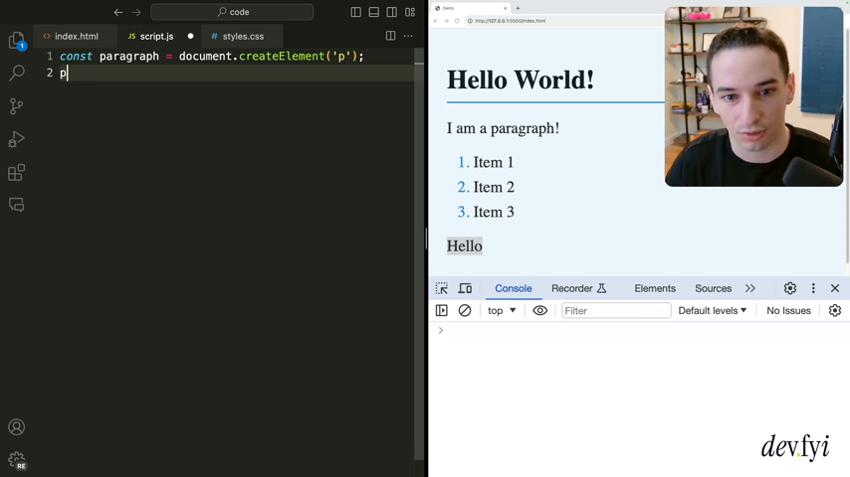Image resolution: width=850 pixels, height=477 pixels.
Task: Open the Search view in VS Code
Action: [x=16, y=73]
